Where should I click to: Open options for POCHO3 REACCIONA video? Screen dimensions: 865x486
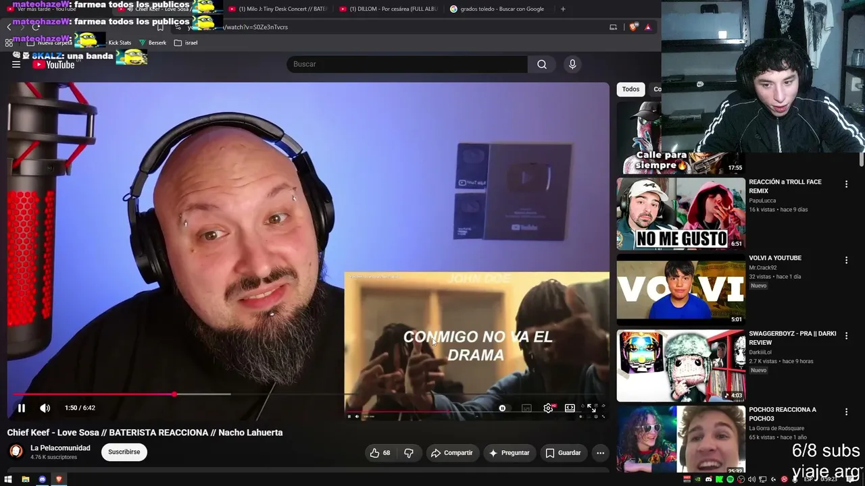coord(846,412)
